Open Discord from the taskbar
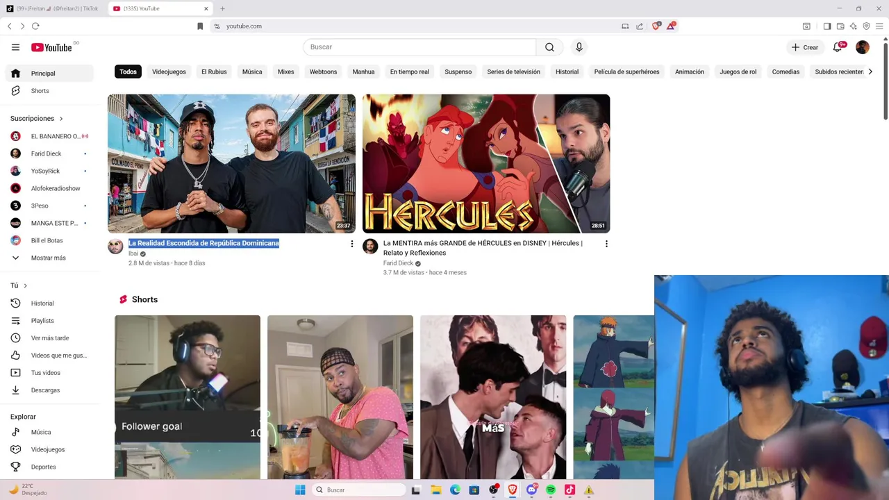 pos(531,490)
